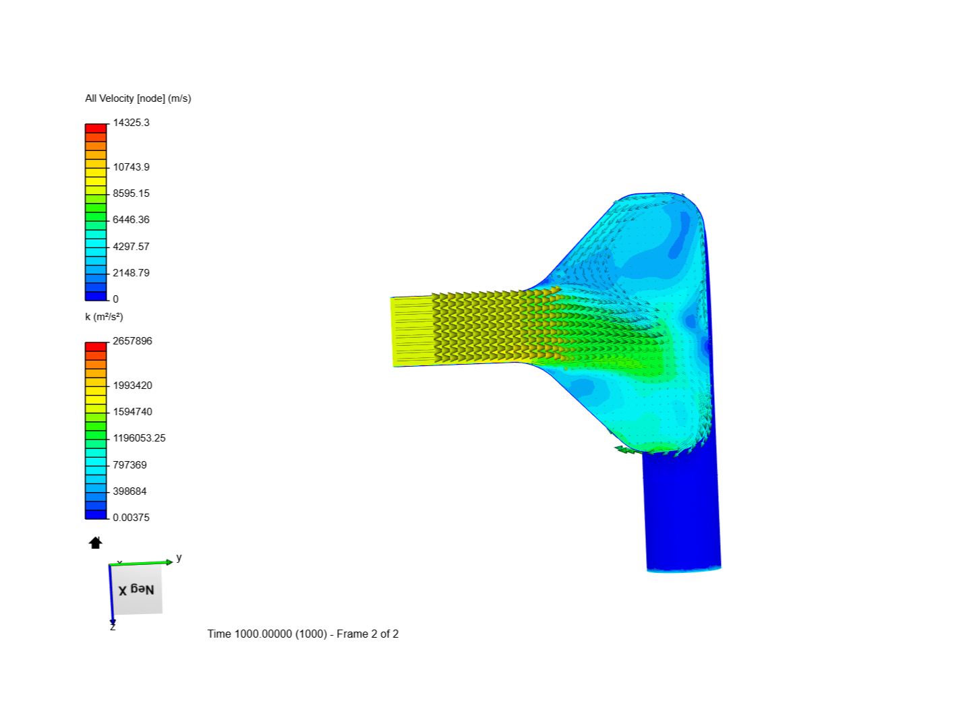Select the green y axis arrow label
Screen dimensions: 971x728
(179, 557)
